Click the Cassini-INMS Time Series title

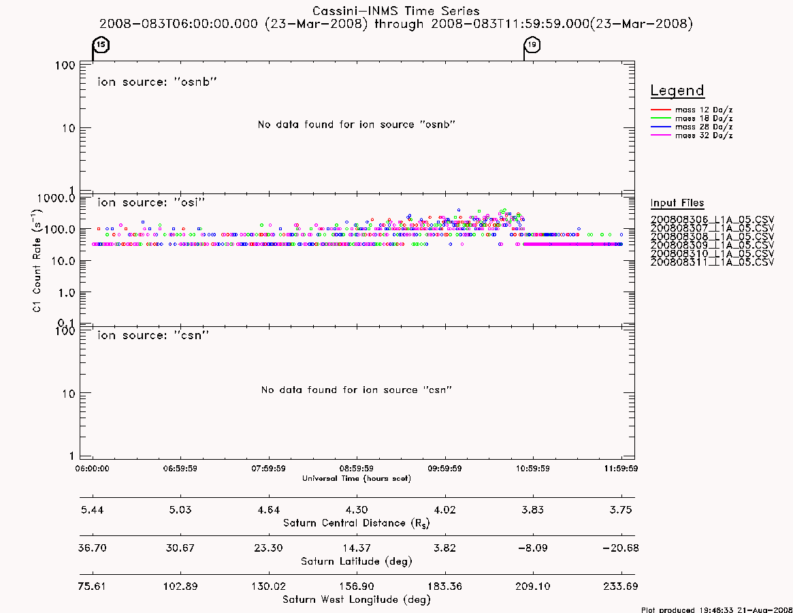(396, 11)
